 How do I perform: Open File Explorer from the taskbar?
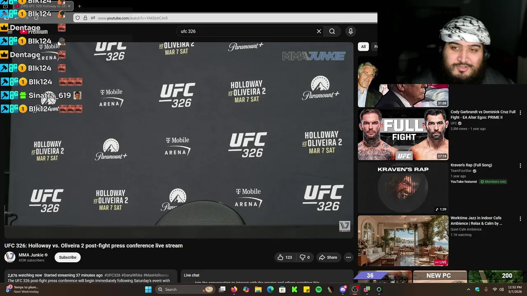point(258,289)
